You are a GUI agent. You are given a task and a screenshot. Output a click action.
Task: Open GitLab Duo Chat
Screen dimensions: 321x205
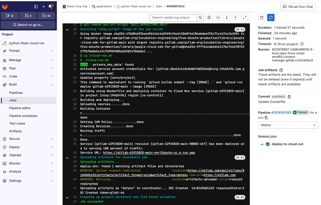pyautogui.click(x=298, y=7)
